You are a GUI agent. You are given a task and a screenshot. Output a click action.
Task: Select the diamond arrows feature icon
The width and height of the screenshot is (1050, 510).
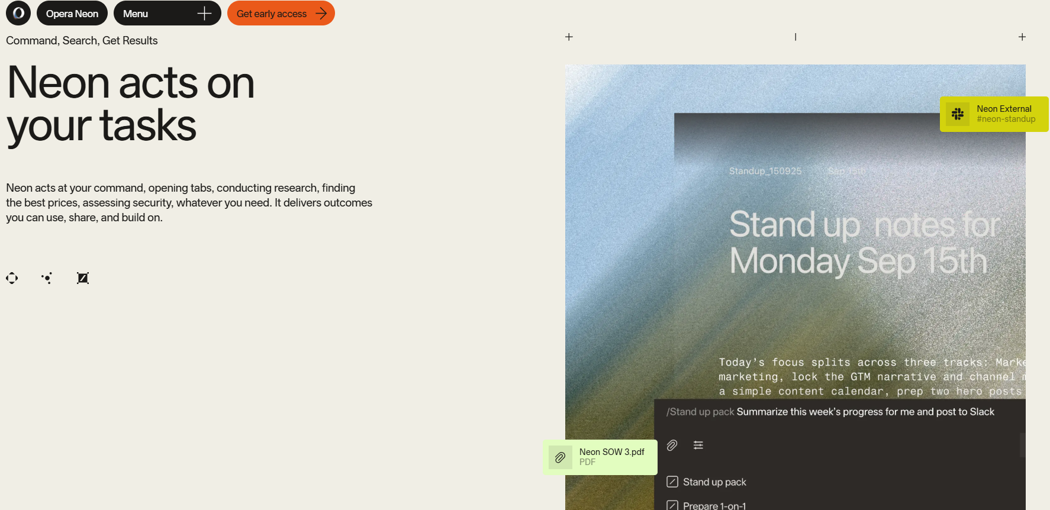pyautogui.click(x=12, y=278)
